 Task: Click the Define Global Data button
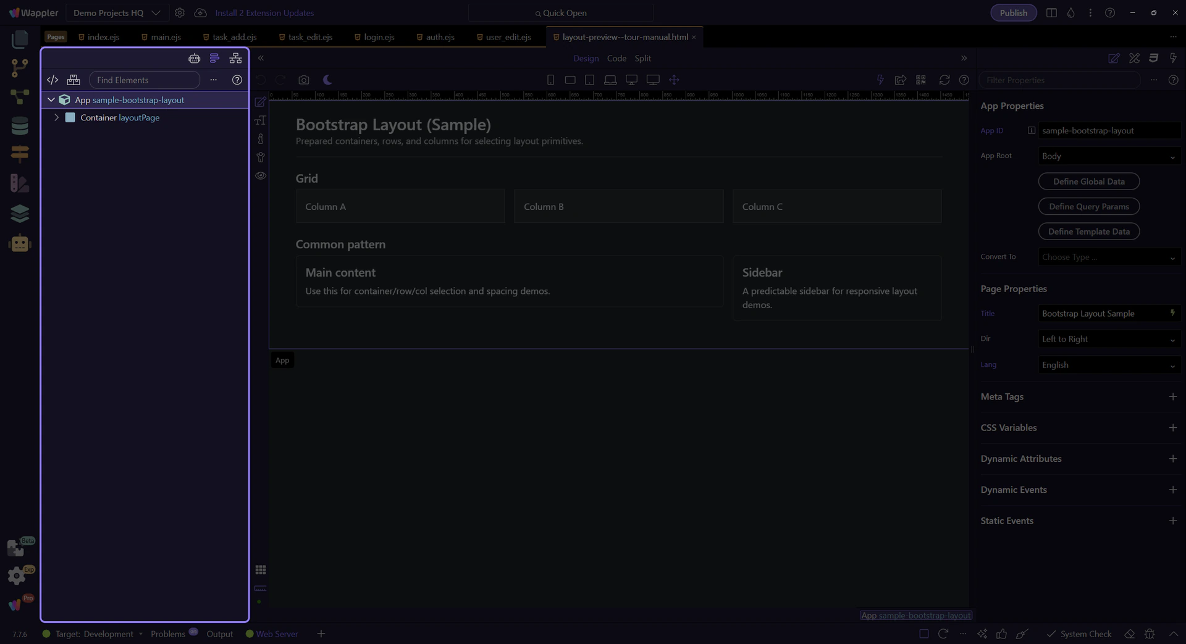click(x=1088, y=182)
